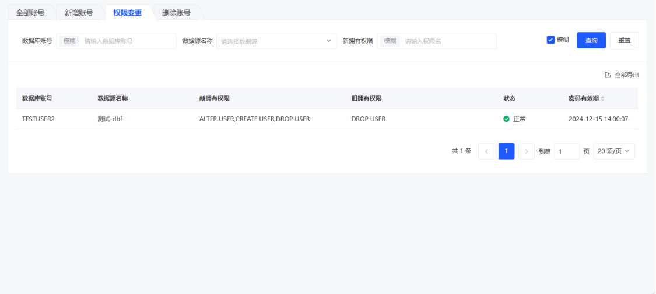Click the 旧拥有权限 column header
Image resolution: width=656 pixels, height=294 pixels.
[367, 98]
